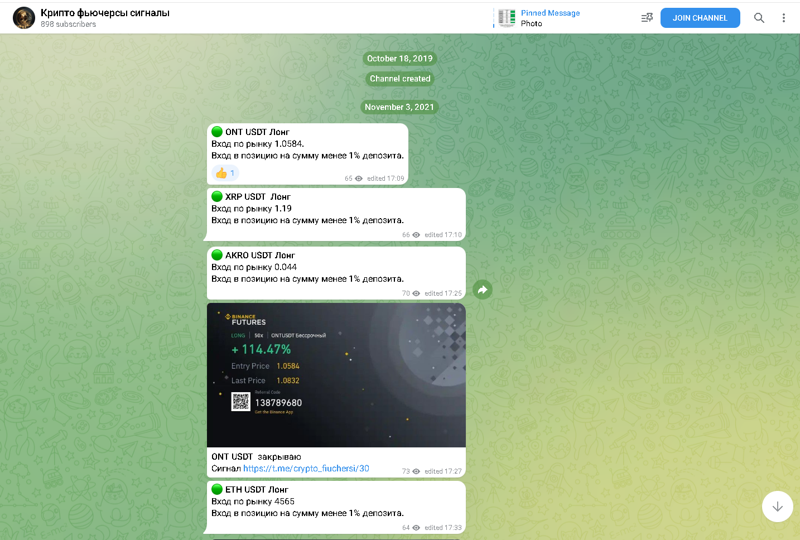The height and width of the screenshot is (540, 800).
Task: Open the three-dot more options menu
Action: (784, 18)
